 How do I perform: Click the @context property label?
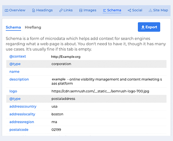coord(17,56)
